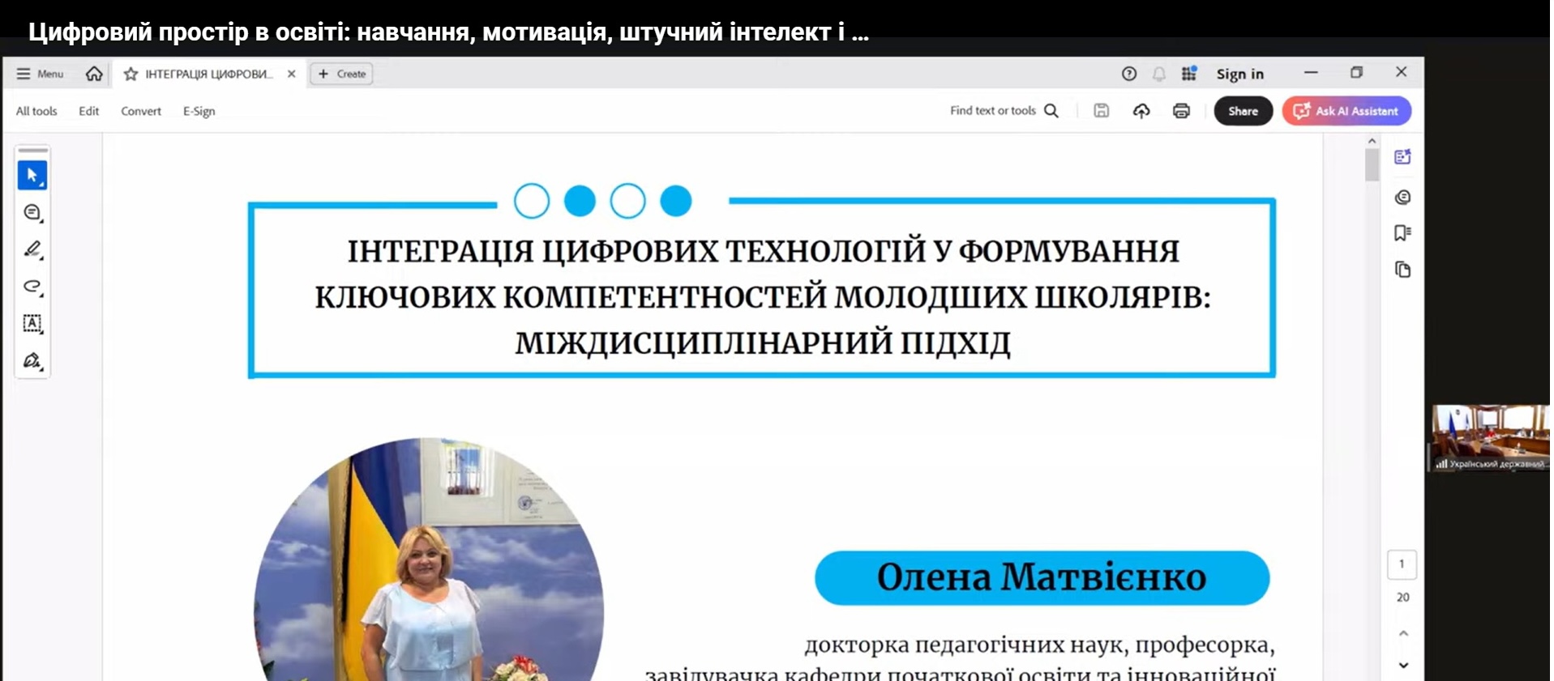Open the All tools menu
Image resolution: width=1554 pixels, height=681 pixels.
(x=36, y=111)
